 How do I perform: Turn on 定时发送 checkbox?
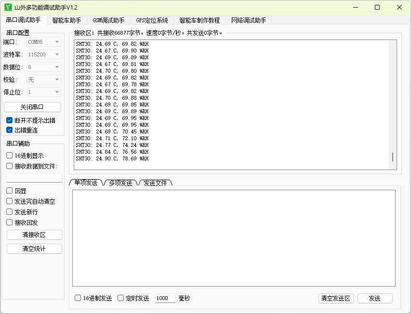(x=120, y=298)
